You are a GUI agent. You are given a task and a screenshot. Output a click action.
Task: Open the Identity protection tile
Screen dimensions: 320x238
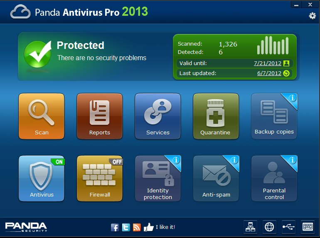click(158, 178)
